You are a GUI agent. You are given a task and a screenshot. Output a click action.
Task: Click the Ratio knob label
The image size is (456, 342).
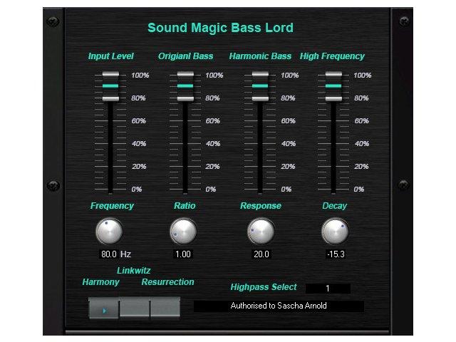(185, 206)
